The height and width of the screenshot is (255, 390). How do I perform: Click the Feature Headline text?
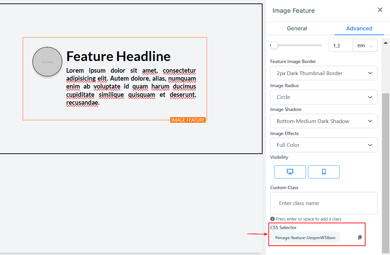118,57
